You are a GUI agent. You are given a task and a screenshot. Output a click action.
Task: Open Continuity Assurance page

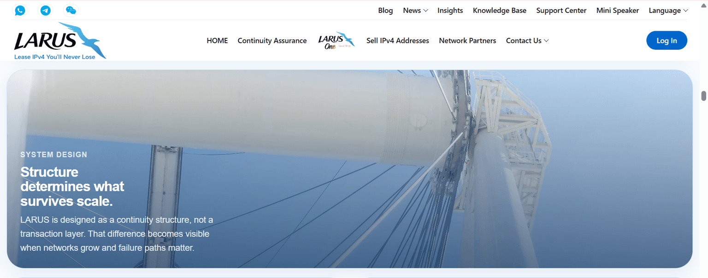[x=272, y=41]
